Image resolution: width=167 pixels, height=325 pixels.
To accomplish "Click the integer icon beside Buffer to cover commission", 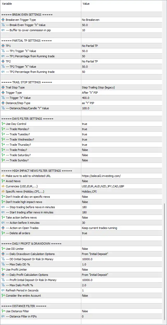I will tap(3, 30).
